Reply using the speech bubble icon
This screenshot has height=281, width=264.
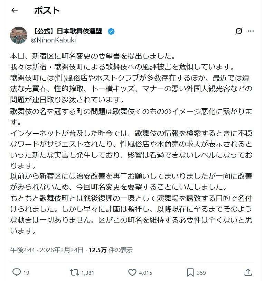tap(16, 272)
